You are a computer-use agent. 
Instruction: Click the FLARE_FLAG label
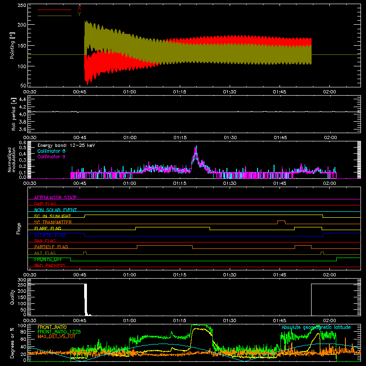[48, 228]
